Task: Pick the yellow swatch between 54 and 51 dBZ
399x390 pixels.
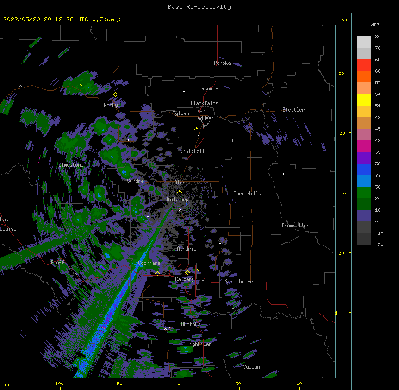Action: pos(364,100)
